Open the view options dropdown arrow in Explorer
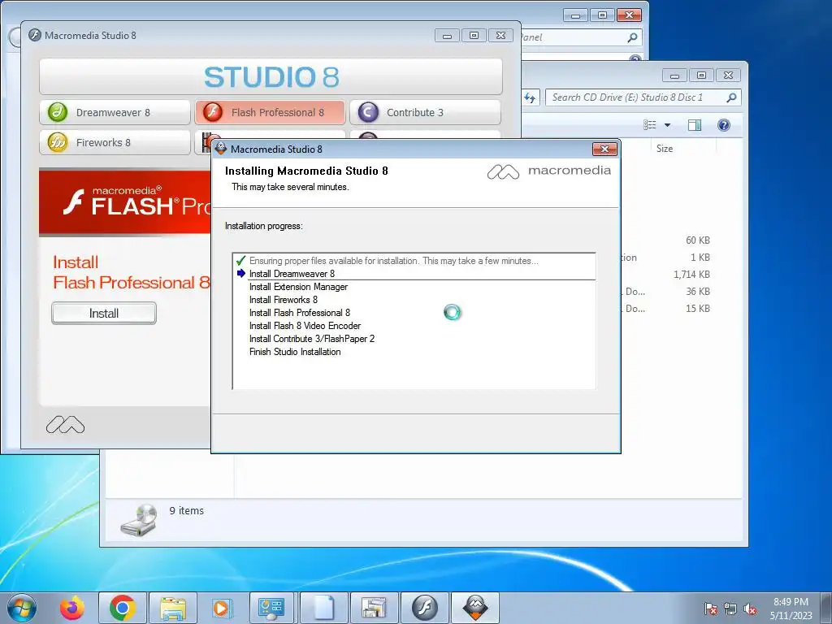This screenshot has height=624, width=832. click(668, 125)
